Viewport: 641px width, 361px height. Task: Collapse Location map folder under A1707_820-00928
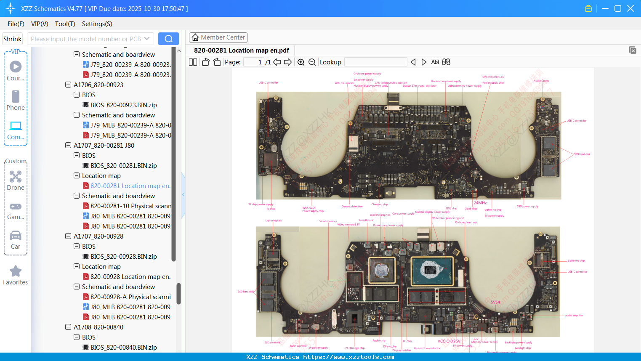(x=77, y=267)
